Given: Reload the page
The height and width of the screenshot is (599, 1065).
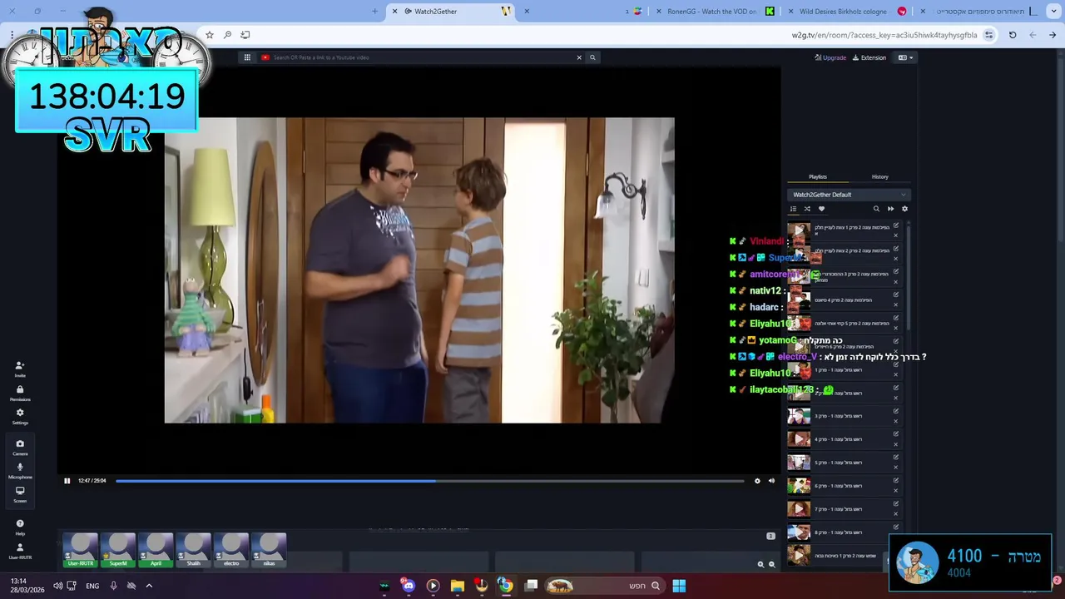Looking at the screenshot, I should point(1013,35).
